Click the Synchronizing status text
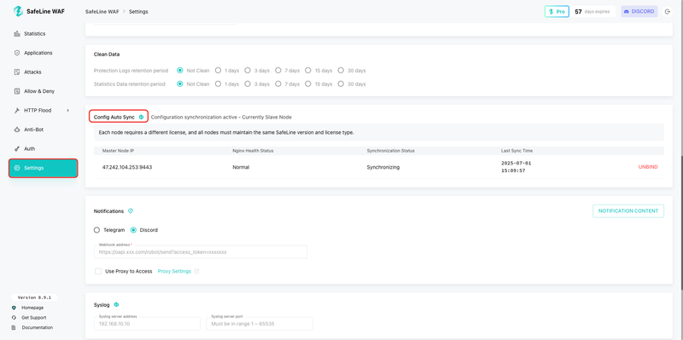683x340 pixels. [382, 167]
